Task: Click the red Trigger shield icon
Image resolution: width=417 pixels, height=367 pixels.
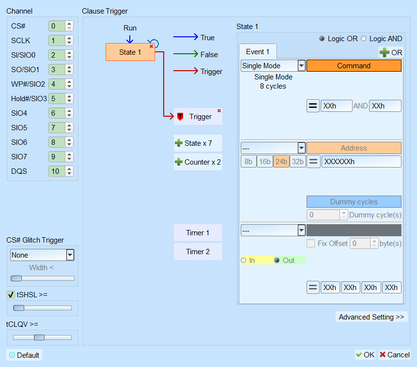Action: [180, 117]
